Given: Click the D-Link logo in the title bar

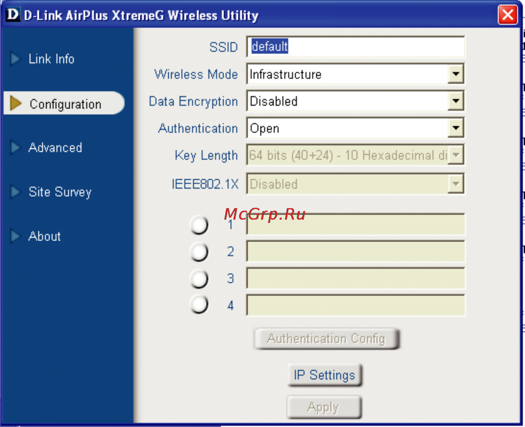Looking at the screenshot, I should (x=13, y=14).
